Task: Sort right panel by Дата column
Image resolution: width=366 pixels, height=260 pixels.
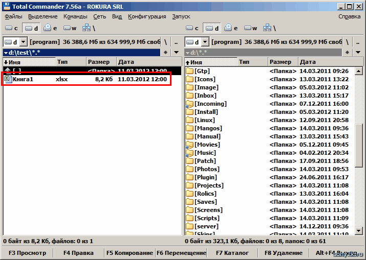Action: (331, 62)
